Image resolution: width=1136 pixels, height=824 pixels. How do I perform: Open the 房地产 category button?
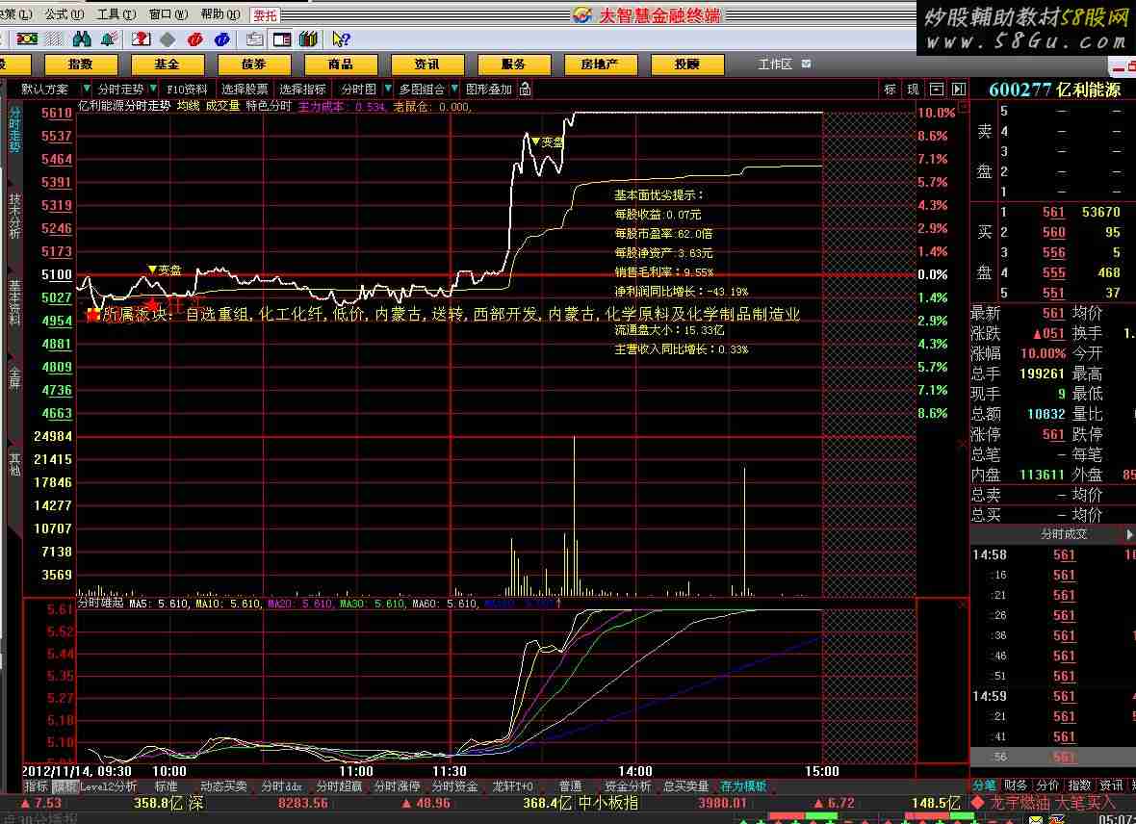(x=600, y=64)
